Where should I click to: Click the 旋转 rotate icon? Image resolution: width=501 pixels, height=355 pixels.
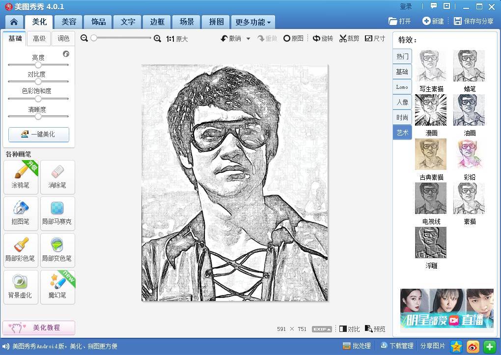[323, 38]
